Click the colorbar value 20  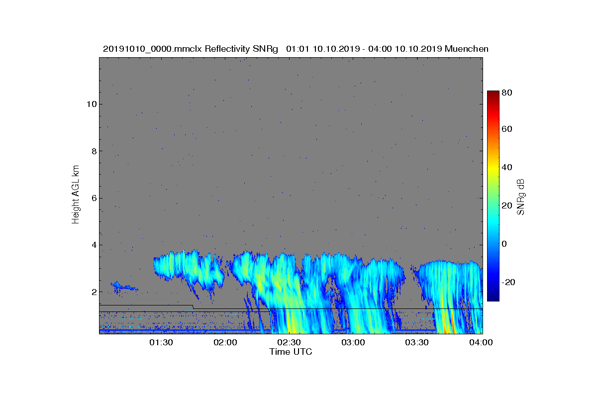(507, 205)
